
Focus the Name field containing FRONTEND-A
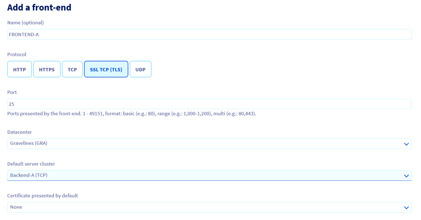coord(209,35)
